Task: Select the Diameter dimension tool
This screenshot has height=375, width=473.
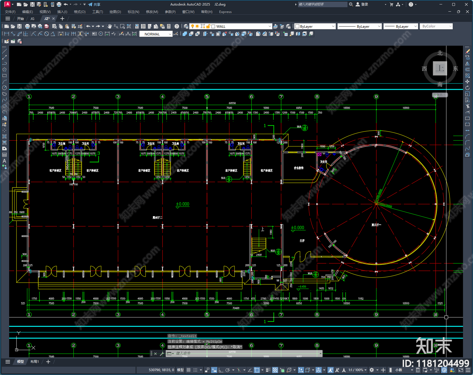Action: (x=46, y=34)
